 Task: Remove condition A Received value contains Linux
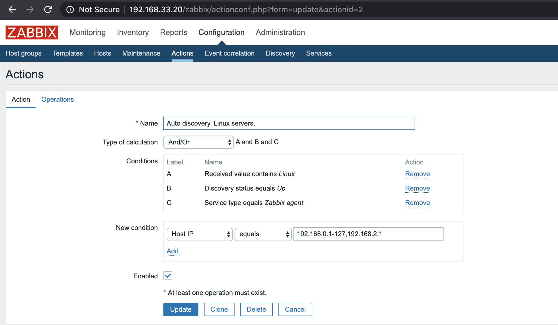point(417,174)
